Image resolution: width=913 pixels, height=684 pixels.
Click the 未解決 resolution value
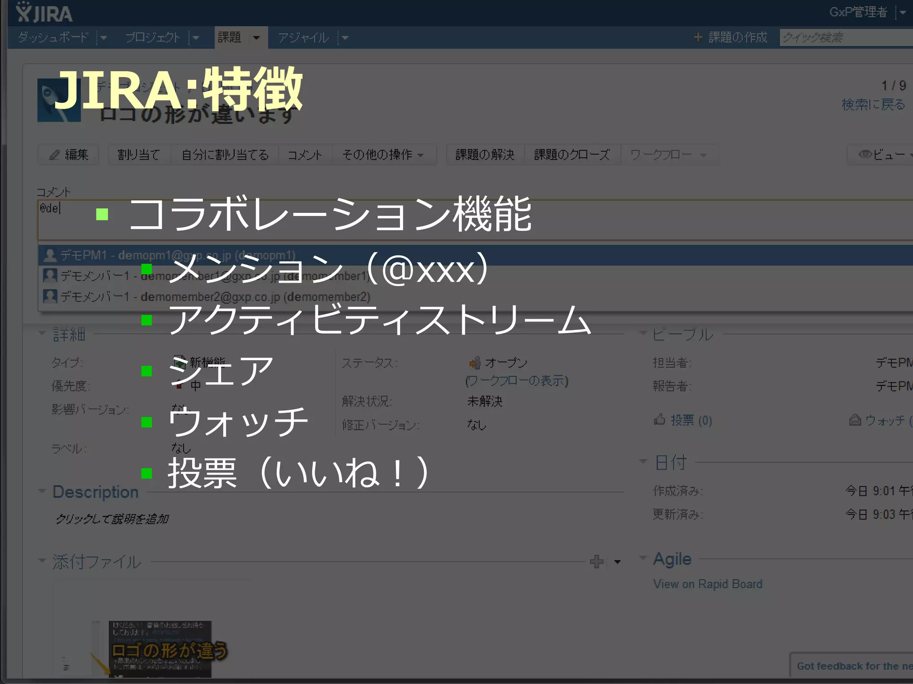pyautogui.click(x=485, y=401)
